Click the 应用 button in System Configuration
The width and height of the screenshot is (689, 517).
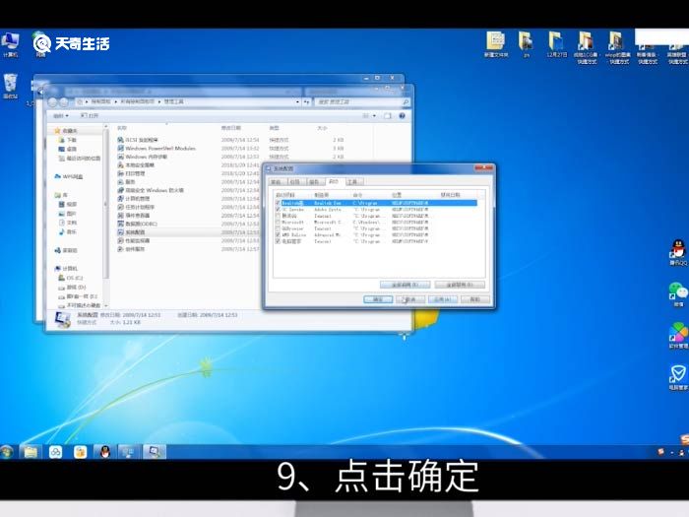point(443,299)
